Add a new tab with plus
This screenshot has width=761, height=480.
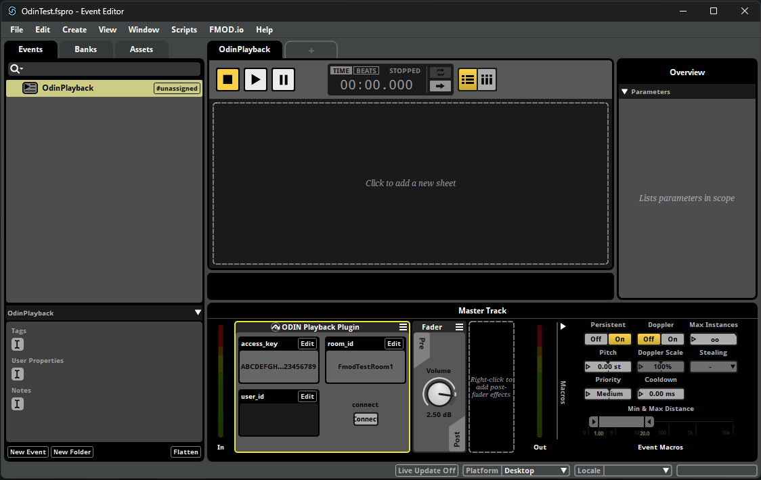point(311,51)
